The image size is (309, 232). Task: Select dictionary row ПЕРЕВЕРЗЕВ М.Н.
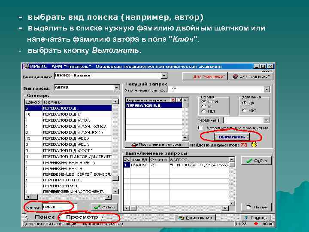pyautogui.click(x=68, y=186)
